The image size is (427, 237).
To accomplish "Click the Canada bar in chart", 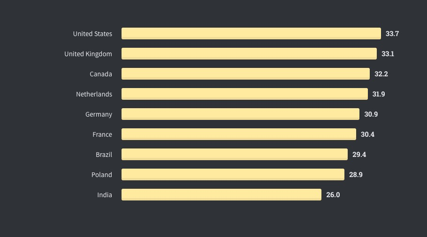I will (x=245, y=74).
